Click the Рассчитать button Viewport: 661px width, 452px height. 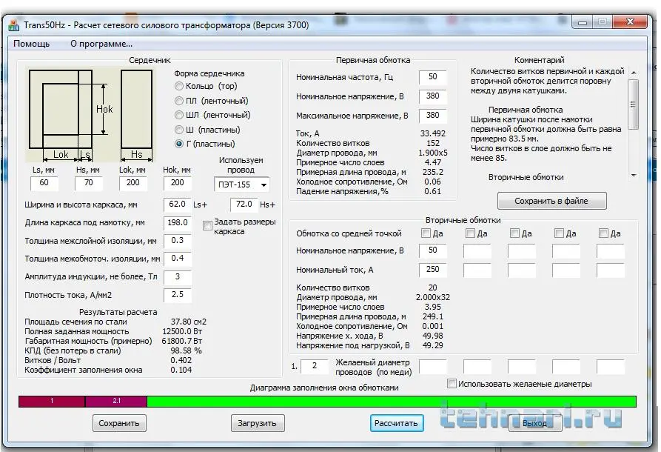point(397,423)
